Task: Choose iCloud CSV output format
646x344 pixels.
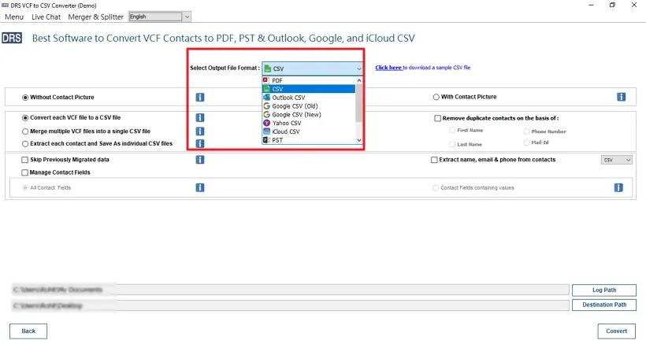Action: pyautogui.click(x=309, y=131)
